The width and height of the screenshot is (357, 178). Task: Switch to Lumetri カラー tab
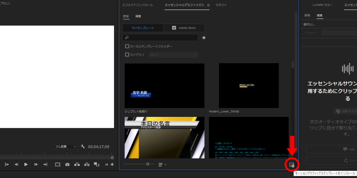tap(322, 5)
